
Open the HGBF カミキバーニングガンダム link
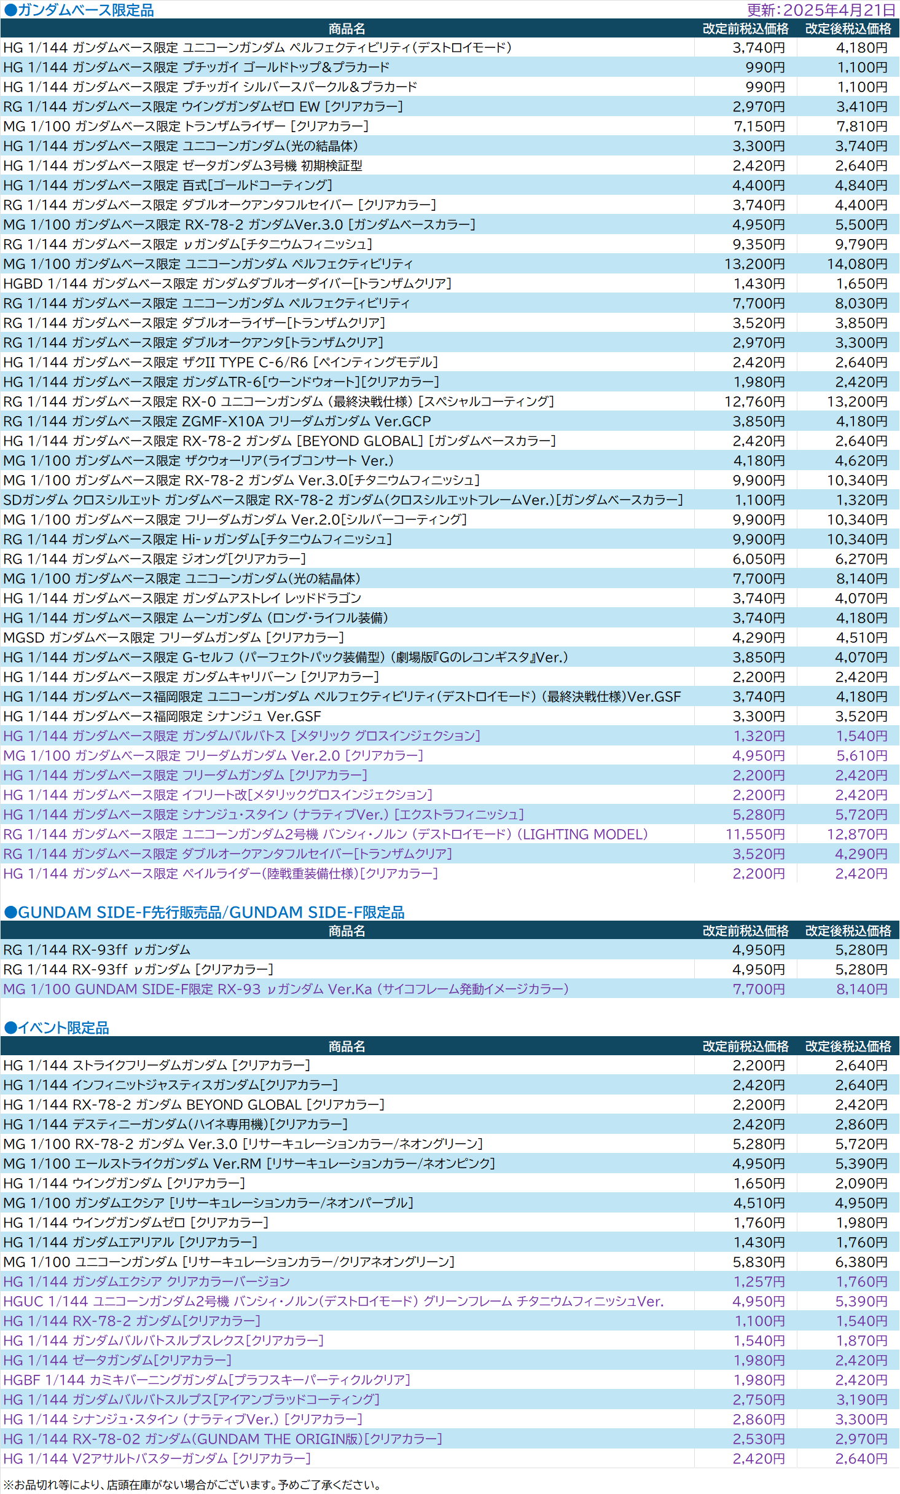click(206, 1380)
